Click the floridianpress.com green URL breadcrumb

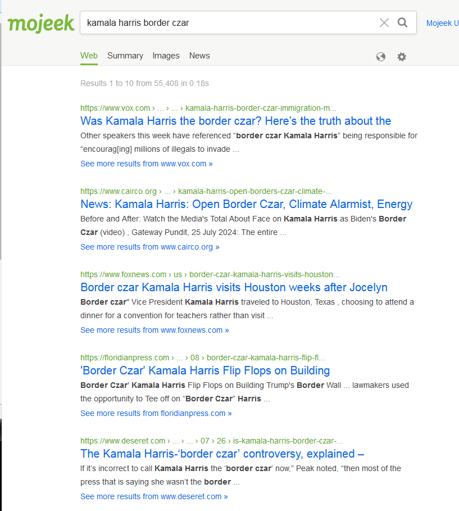203,358
